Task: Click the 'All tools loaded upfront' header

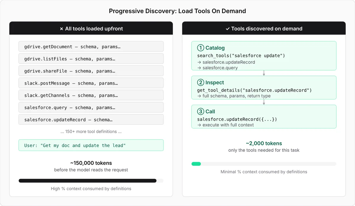Action: click(91, 29)
